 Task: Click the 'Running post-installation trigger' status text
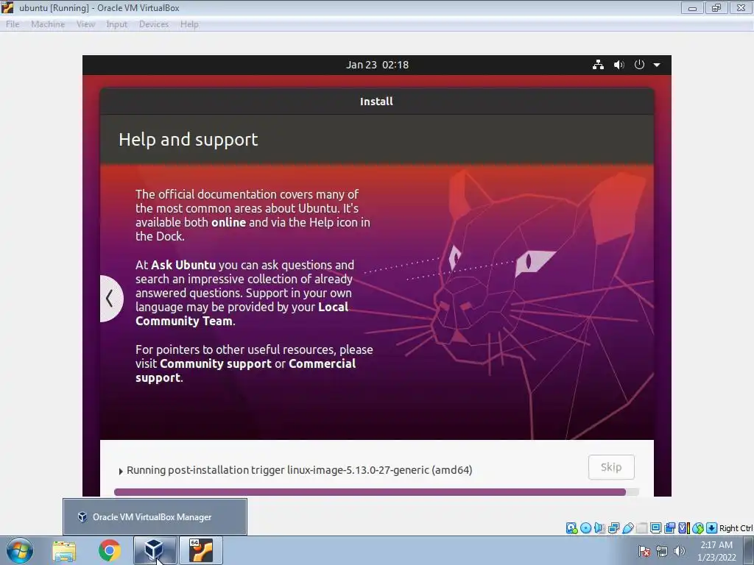[299, 470]
